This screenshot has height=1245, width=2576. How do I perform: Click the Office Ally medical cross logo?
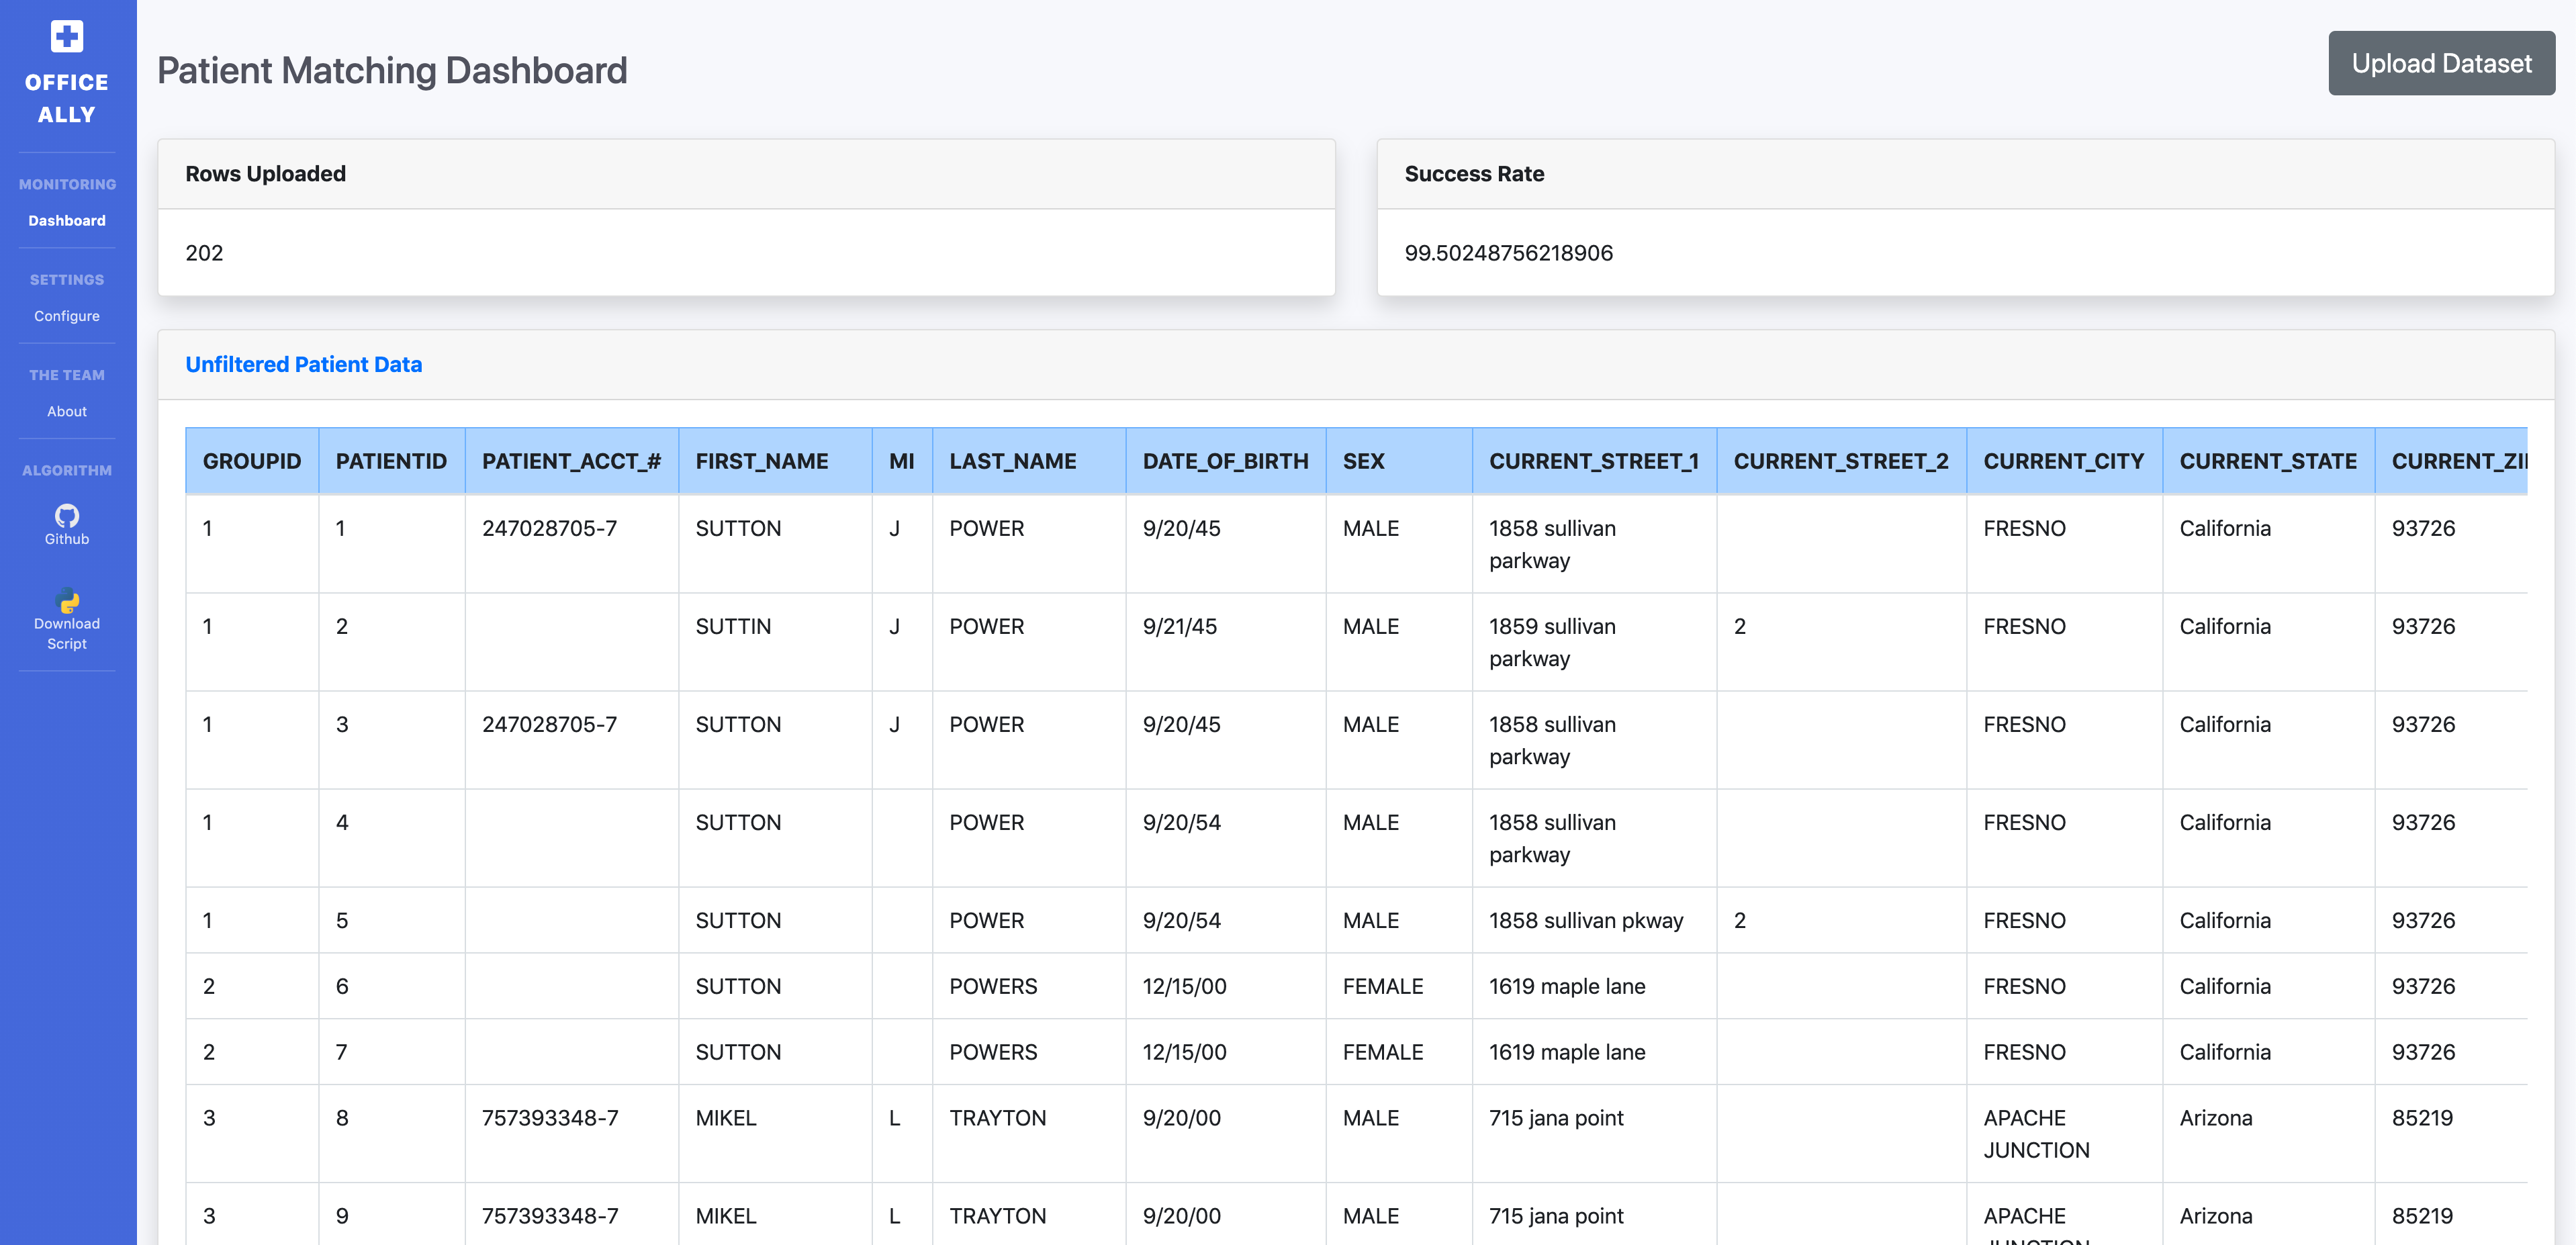pyautogui.click(x=67, y=37)
